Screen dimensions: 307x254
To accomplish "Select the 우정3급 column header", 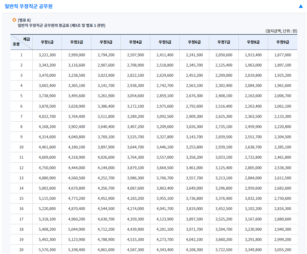I will click(106, 42).
